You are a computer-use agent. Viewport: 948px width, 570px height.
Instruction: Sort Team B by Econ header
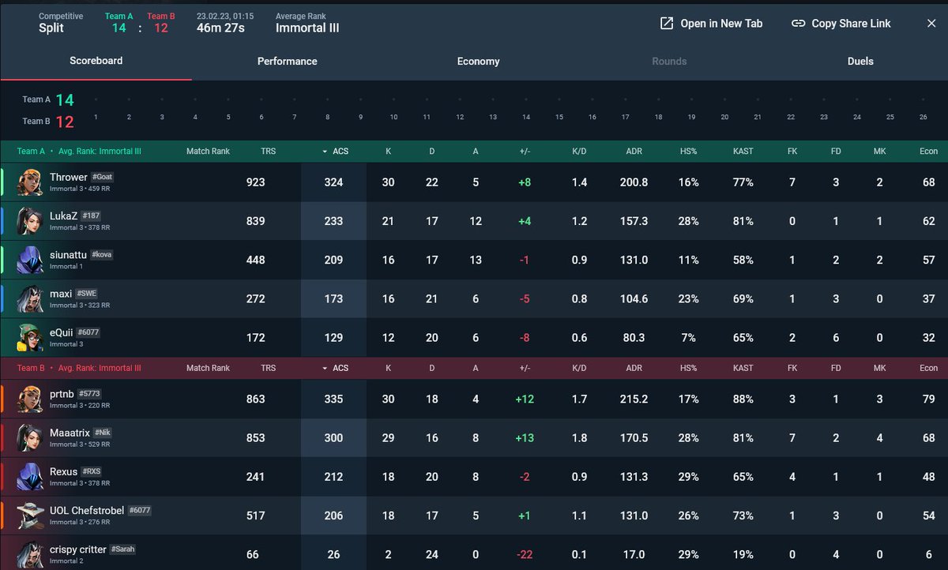click(x=928, y=368)
